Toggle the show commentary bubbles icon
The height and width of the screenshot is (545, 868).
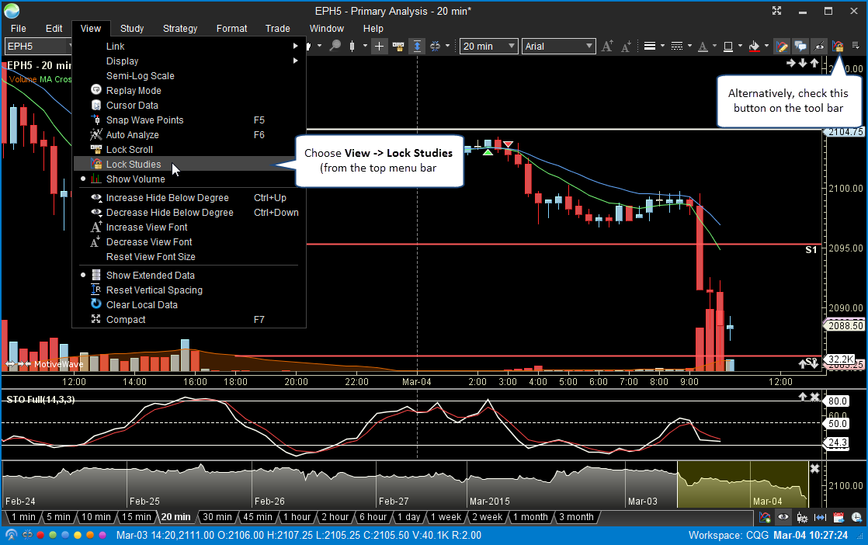[x=800, y=46]
